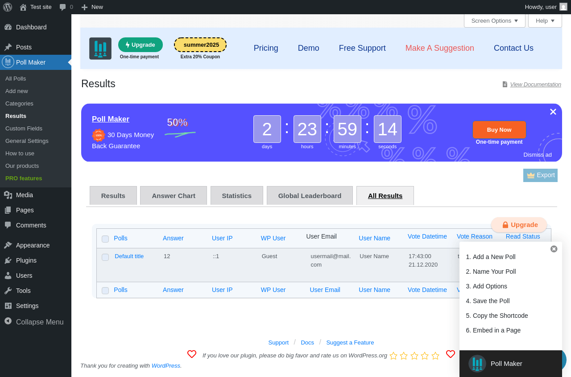This screenshot has height=377, width=571.
Task: Open the View Documentation link
Action: pyautogui.click(x=536, y=85)
